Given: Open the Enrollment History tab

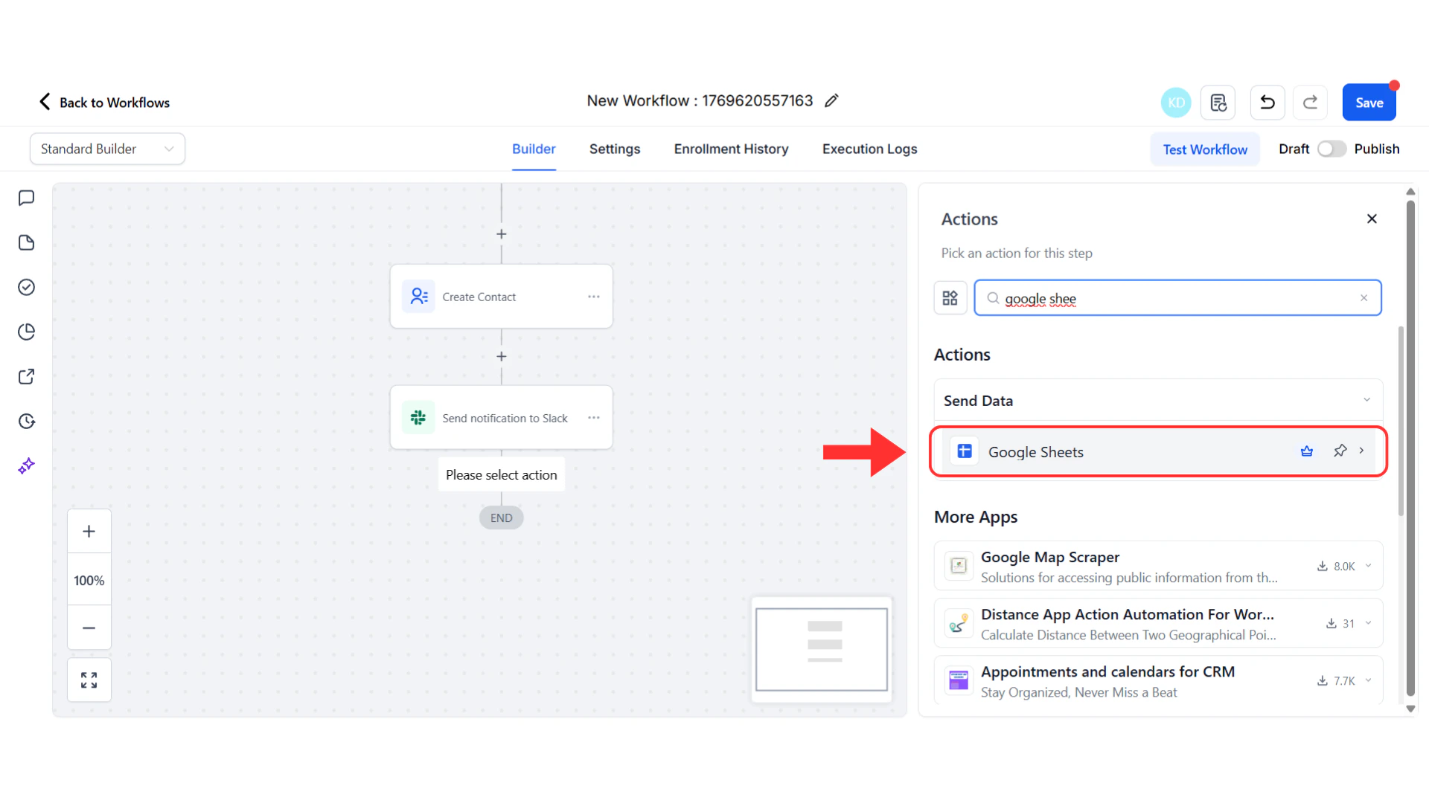Looking at the screenshot, I should coord(731,149).
